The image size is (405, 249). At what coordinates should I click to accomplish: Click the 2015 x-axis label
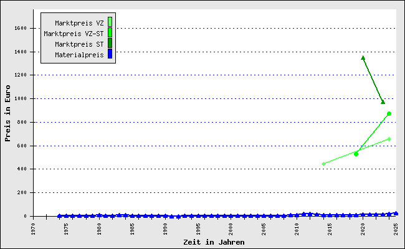click(330, 229)
